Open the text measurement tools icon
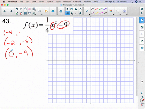This screenshot has height=109, width=145. (x=34, y=13)
